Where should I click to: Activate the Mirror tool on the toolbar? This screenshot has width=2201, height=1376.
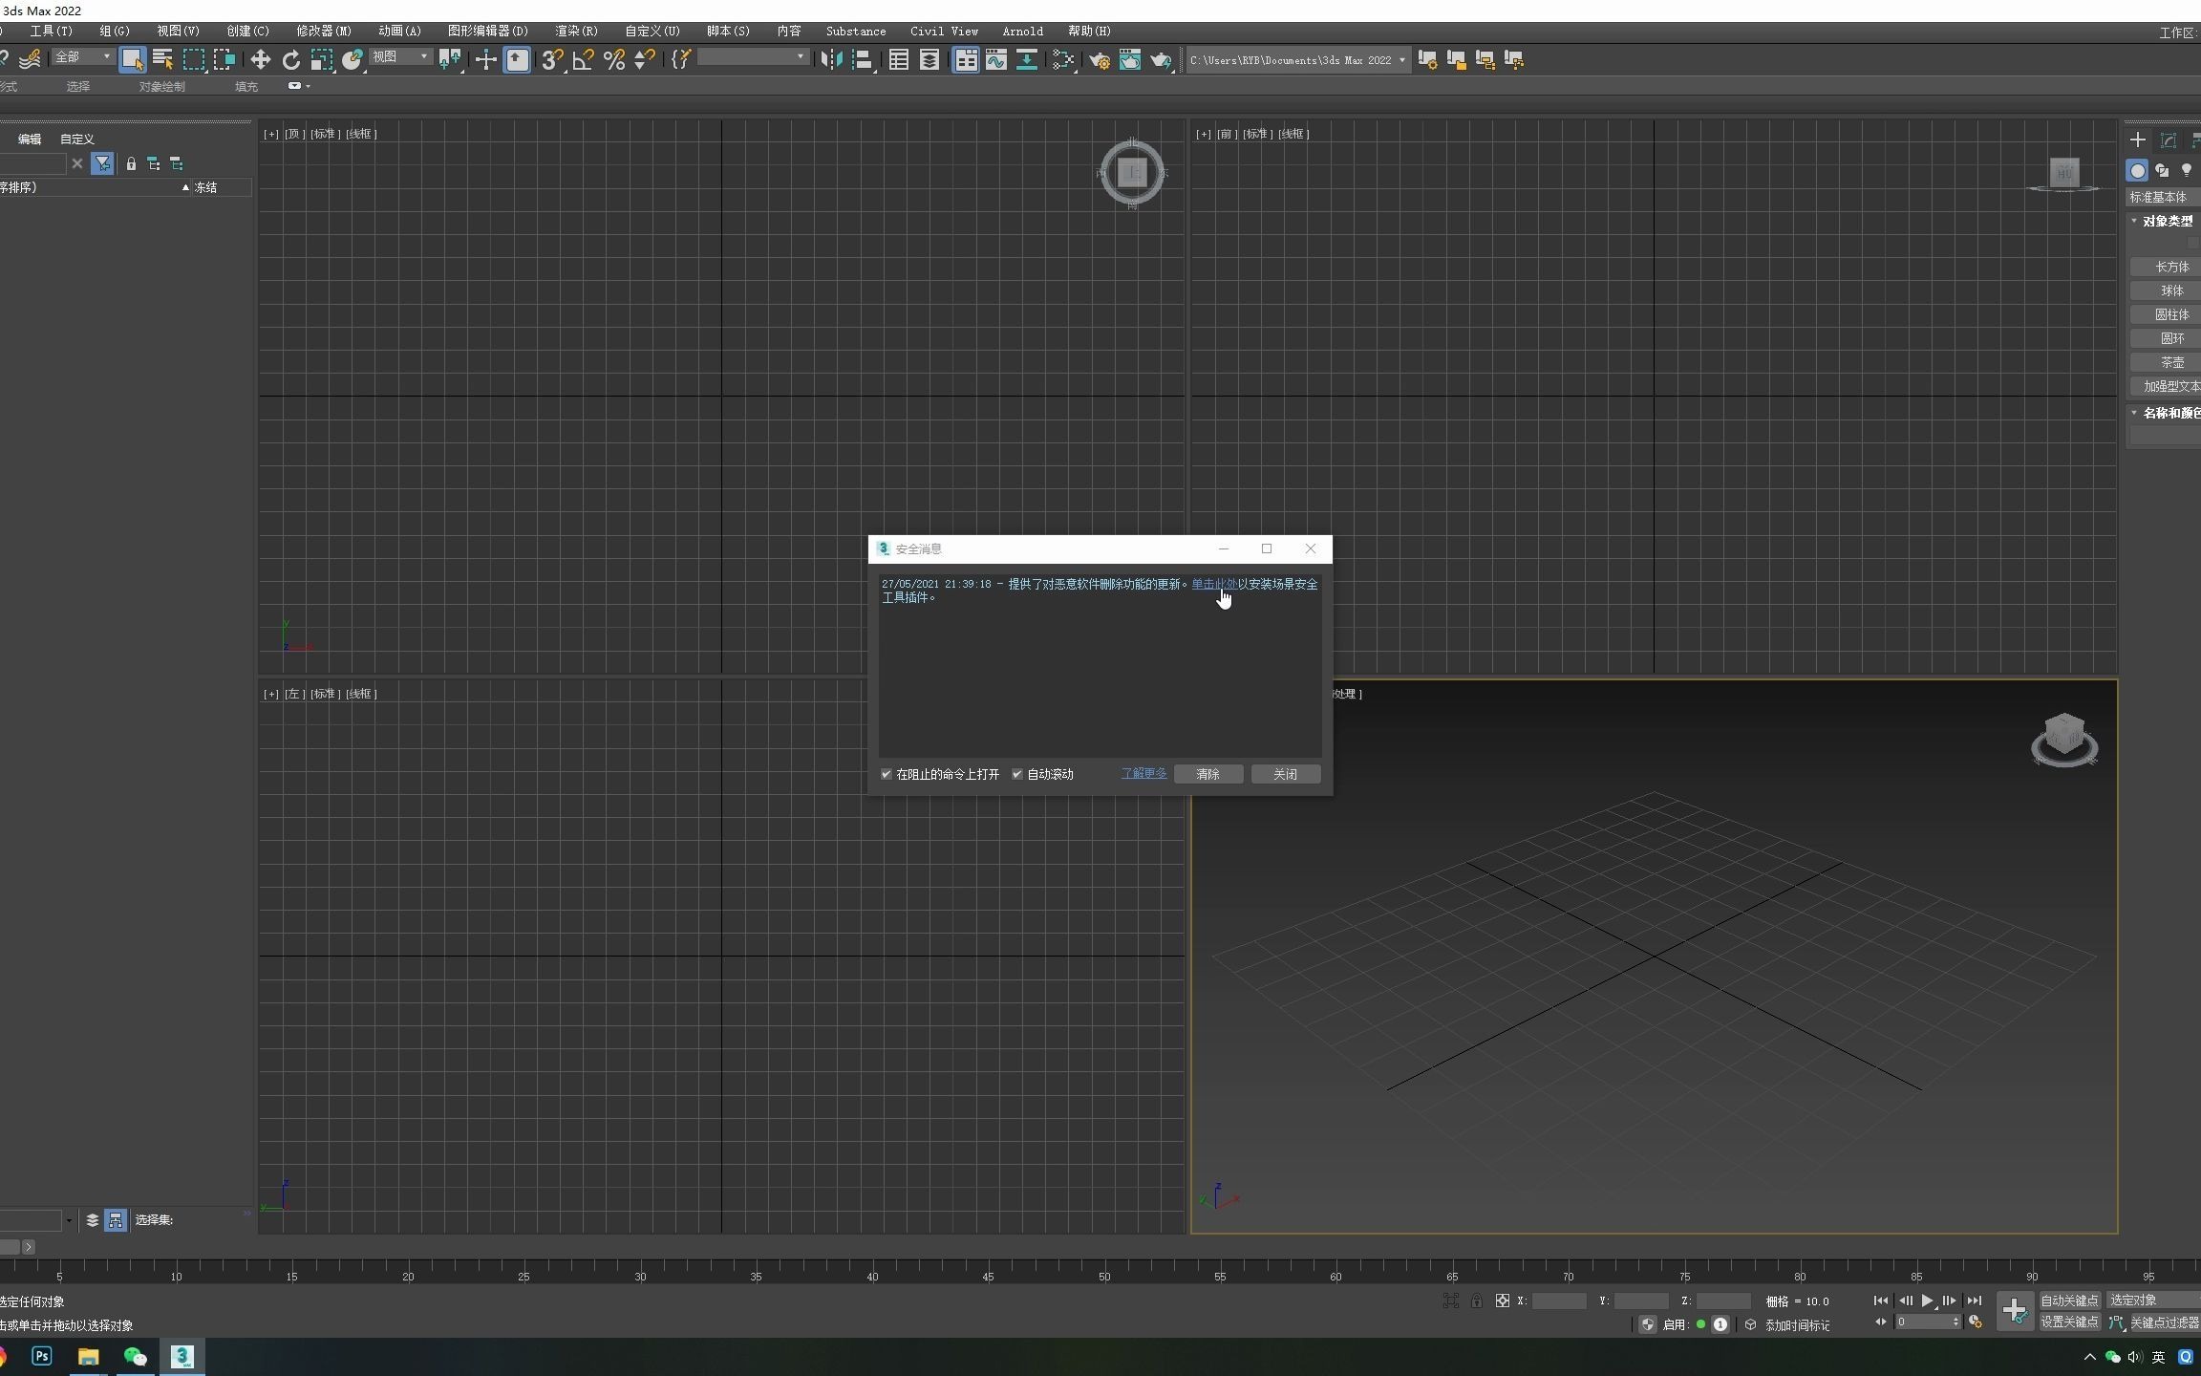pos(831,59)
